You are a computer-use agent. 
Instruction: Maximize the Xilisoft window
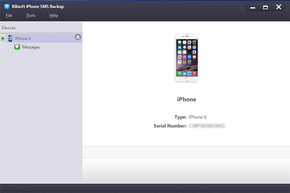click(x=265, y=7)
